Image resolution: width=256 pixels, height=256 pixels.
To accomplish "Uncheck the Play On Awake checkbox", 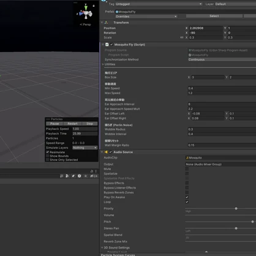I will tap(187, 197).
